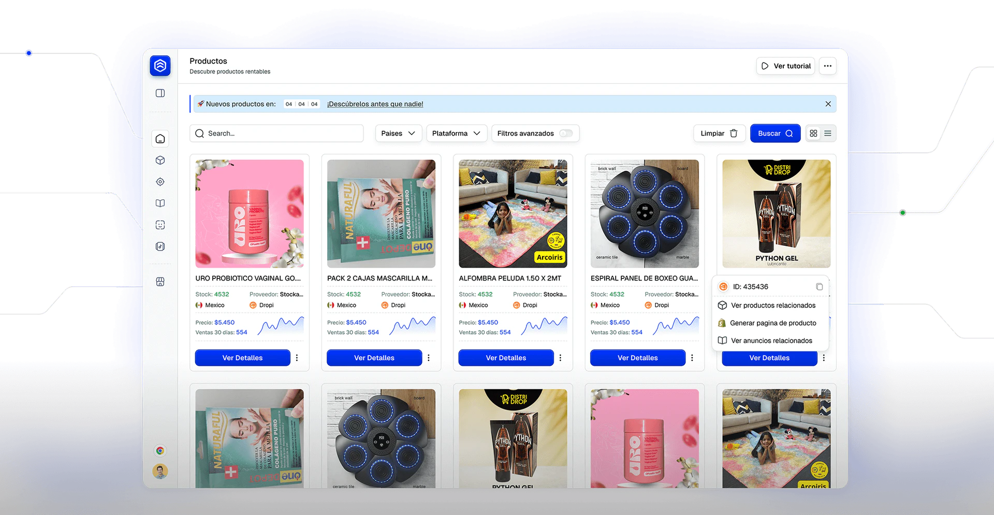Click the Chrome icon near the sidebar bottom
The height and width of the screenshot is (515, 994).
pos(160,450)
